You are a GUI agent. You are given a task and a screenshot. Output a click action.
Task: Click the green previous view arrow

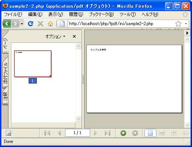point(123,133)
